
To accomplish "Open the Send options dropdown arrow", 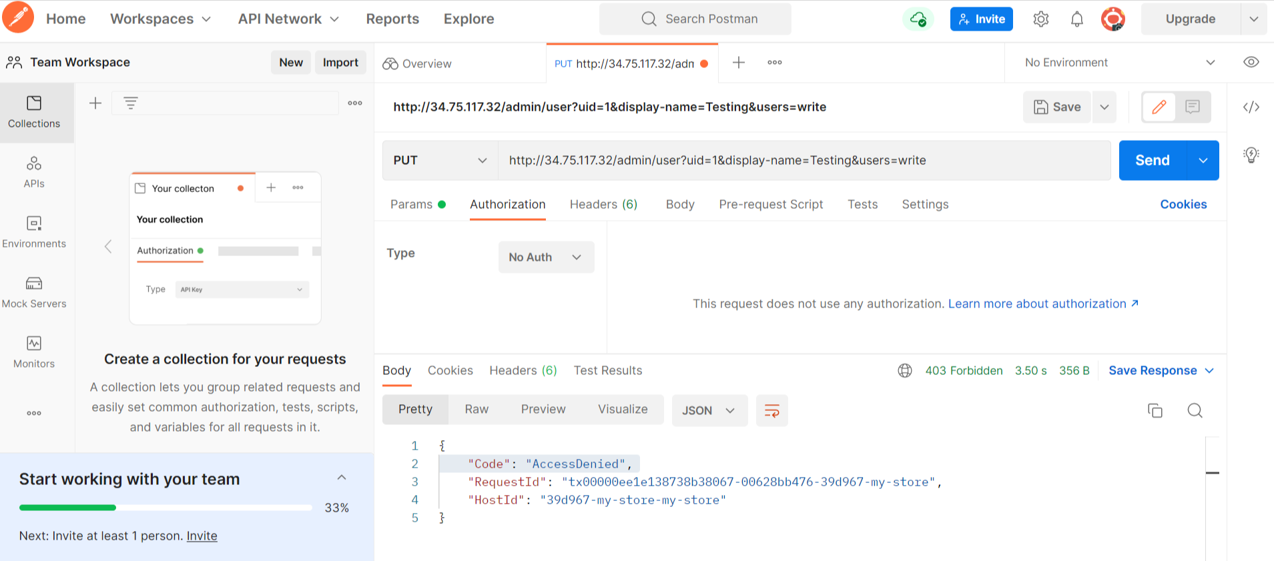I will (x=1203, y=160).
